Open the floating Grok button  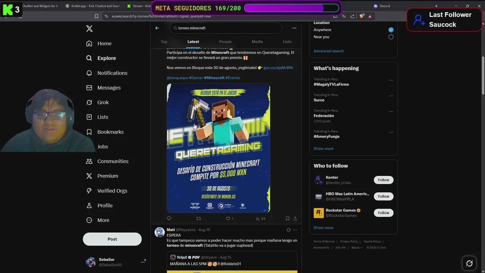469,263
